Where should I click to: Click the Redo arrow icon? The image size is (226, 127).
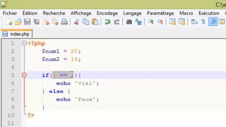[x=117, y=22]
